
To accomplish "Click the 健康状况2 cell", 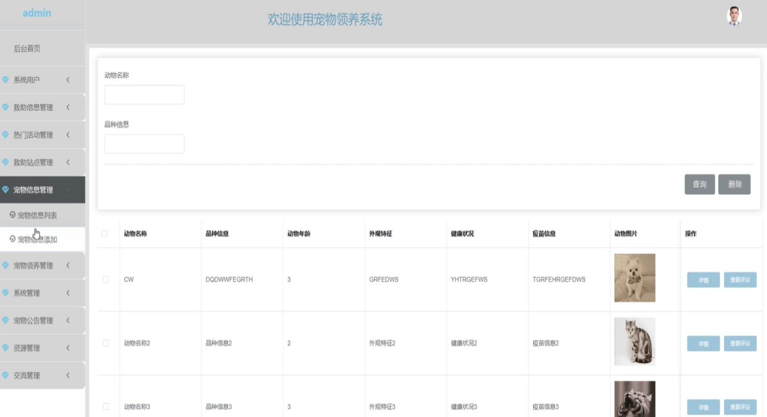I will point(464,343).
